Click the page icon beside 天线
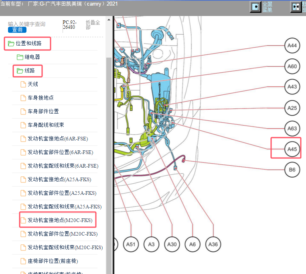Image resolution: width=306 pixels, height=274 pixels. (x=23, y=84)
